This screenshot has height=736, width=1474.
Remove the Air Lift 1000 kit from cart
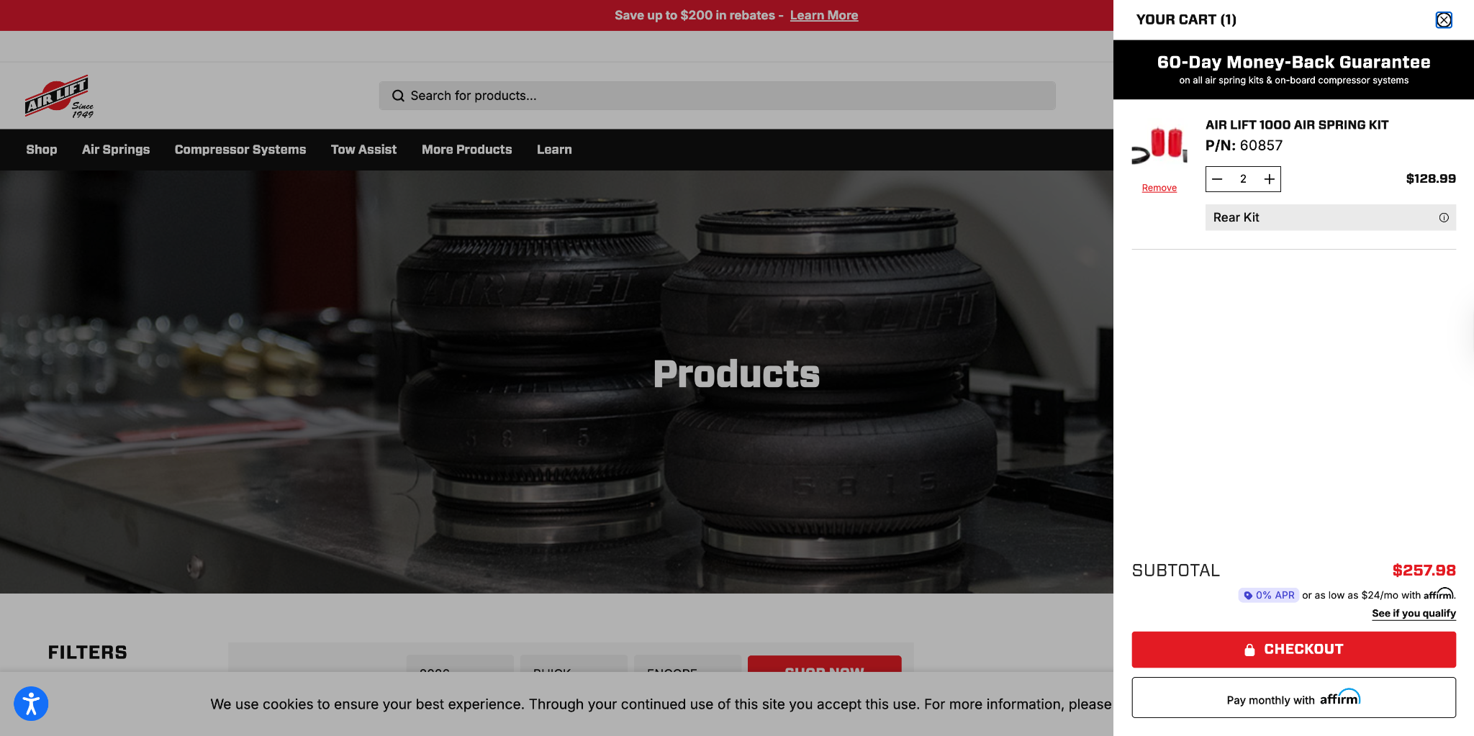(1159, 187)
